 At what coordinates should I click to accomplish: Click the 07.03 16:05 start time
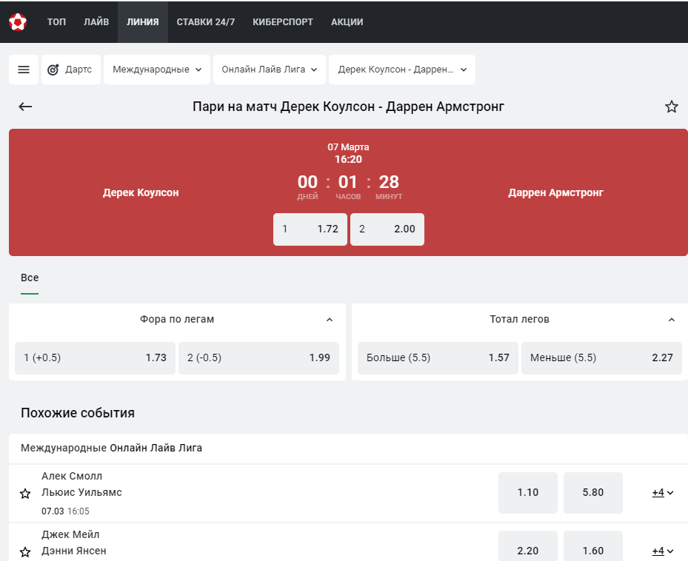coord(65,511)
